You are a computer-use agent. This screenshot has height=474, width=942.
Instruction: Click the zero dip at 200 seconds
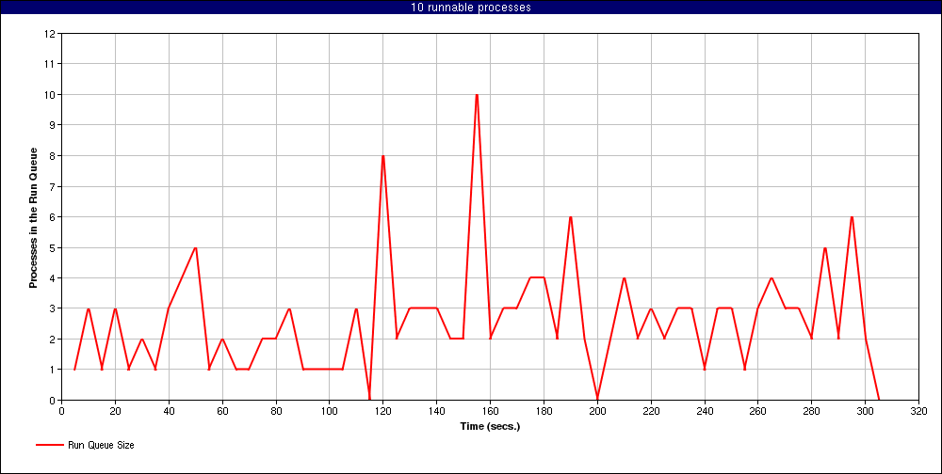tap(597, 399)
